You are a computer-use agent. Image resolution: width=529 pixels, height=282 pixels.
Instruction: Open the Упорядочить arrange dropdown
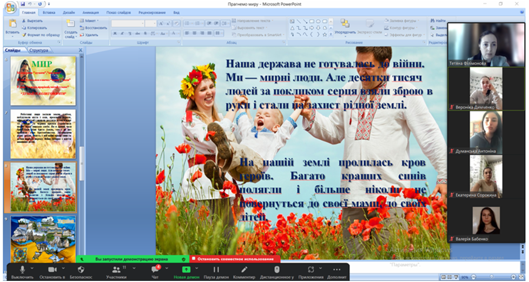tap(345, 26)
